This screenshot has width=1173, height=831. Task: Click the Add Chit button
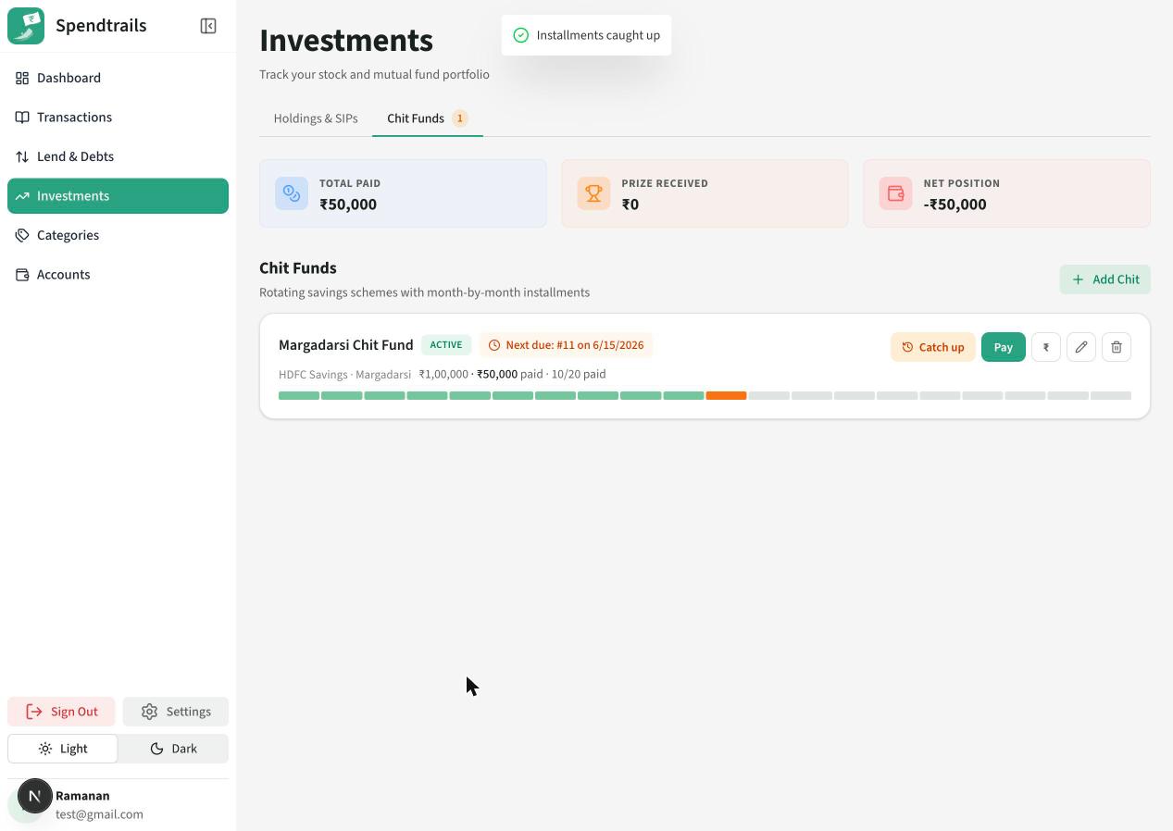click(x=1104, y=279)
